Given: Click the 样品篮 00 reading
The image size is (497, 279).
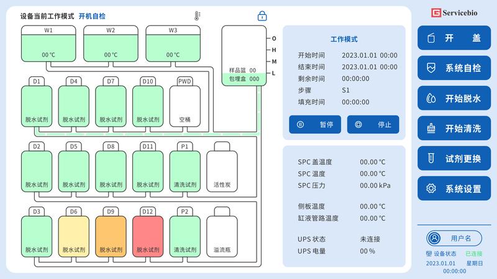Looking at the screenshot, I should (x=242, y=70).
